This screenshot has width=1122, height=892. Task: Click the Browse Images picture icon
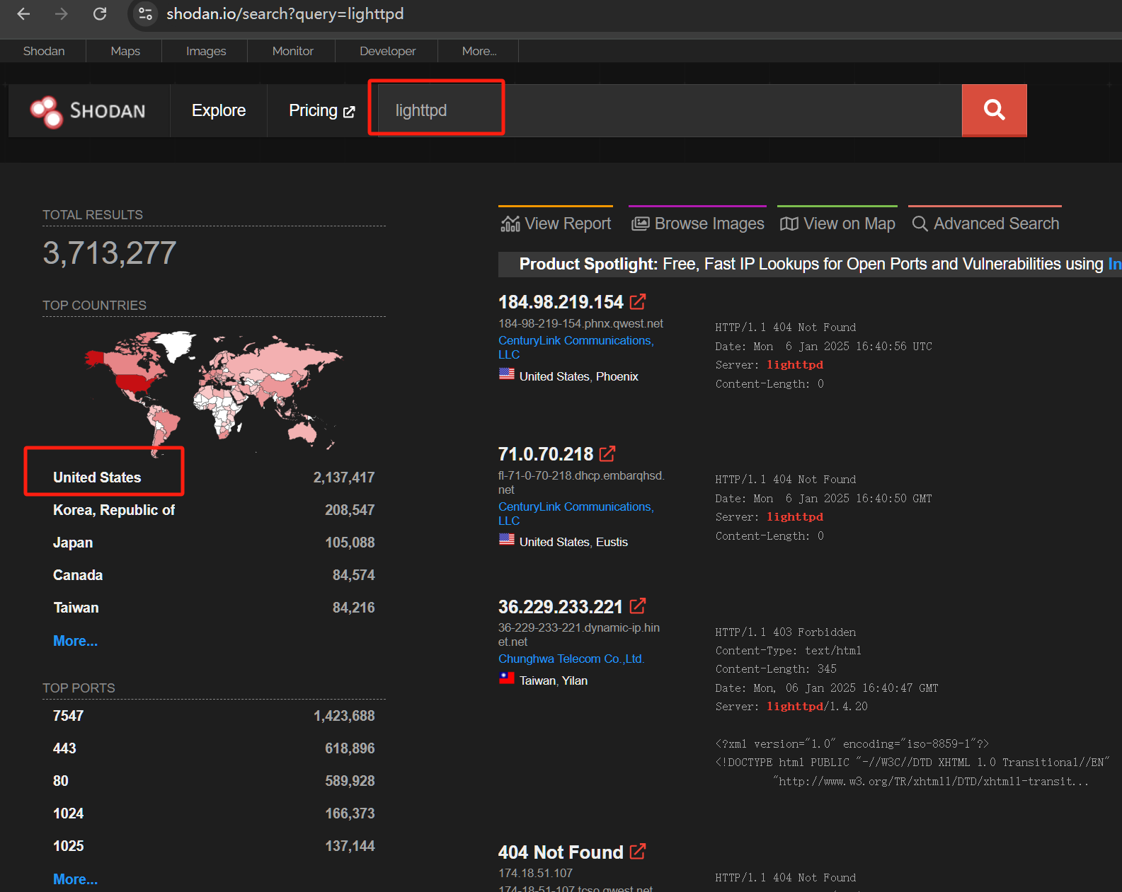point(640,224)
